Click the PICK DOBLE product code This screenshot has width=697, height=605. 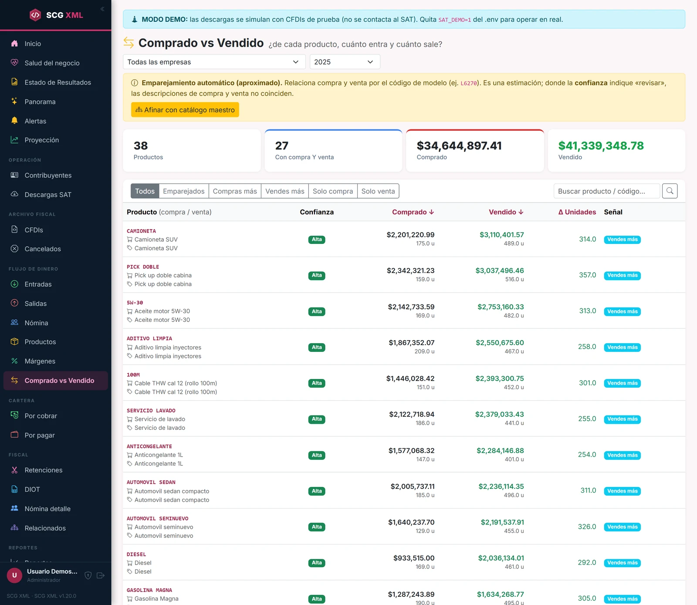pyautogui.click(x=143, y=267)
